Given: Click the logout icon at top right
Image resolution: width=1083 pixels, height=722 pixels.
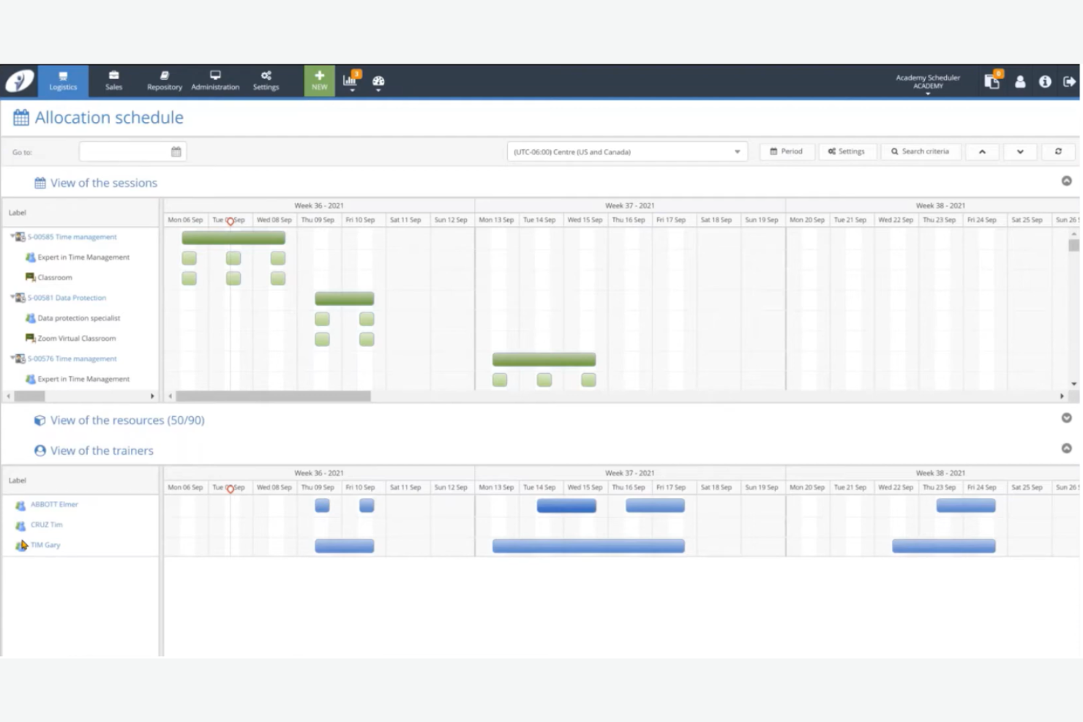Looking at the screenshot, I should [1069, 81].
